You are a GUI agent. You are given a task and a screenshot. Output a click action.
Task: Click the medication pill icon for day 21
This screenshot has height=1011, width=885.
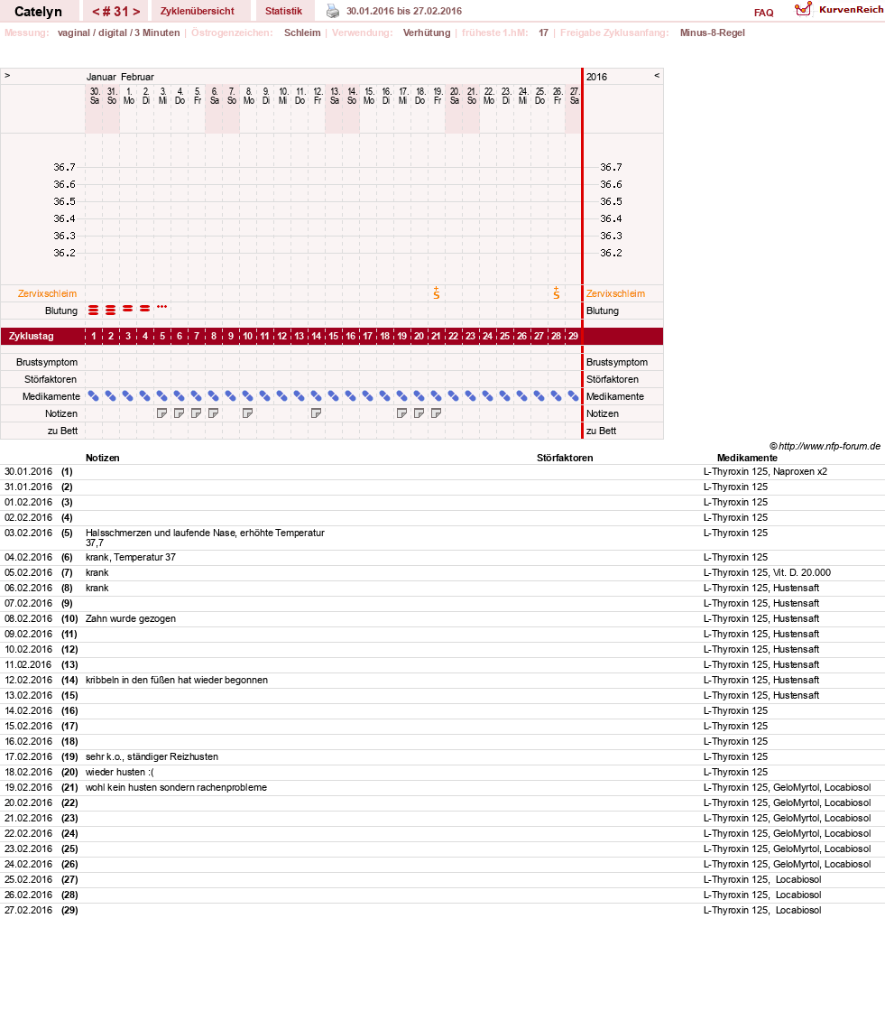point(437,396)
